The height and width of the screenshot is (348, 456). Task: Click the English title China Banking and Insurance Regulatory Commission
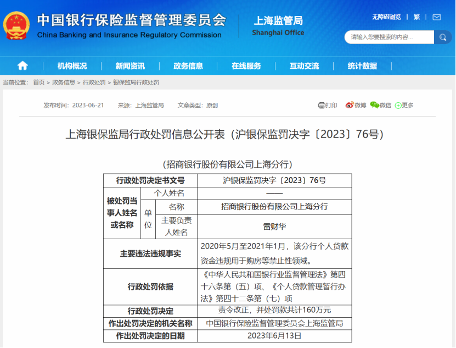130,35
